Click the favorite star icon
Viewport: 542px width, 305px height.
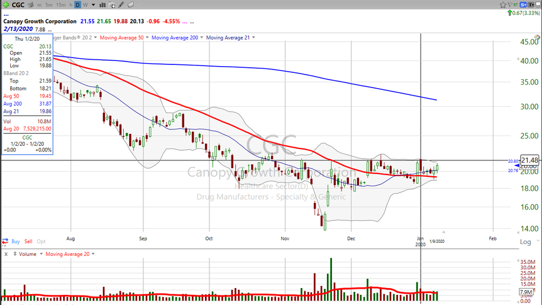[x=503, y=5]
